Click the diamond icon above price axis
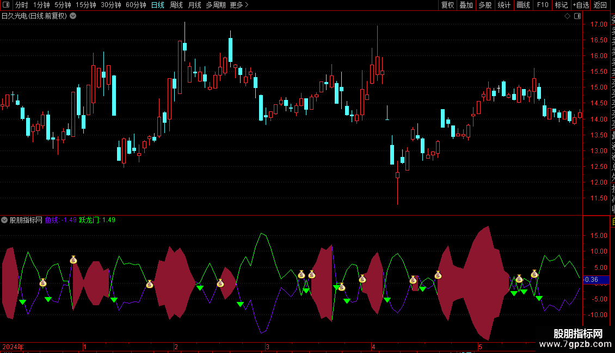 [567, 16]
